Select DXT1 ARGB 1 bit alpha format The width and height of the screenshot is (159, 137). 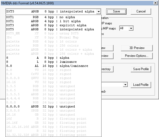pos(54,21)
